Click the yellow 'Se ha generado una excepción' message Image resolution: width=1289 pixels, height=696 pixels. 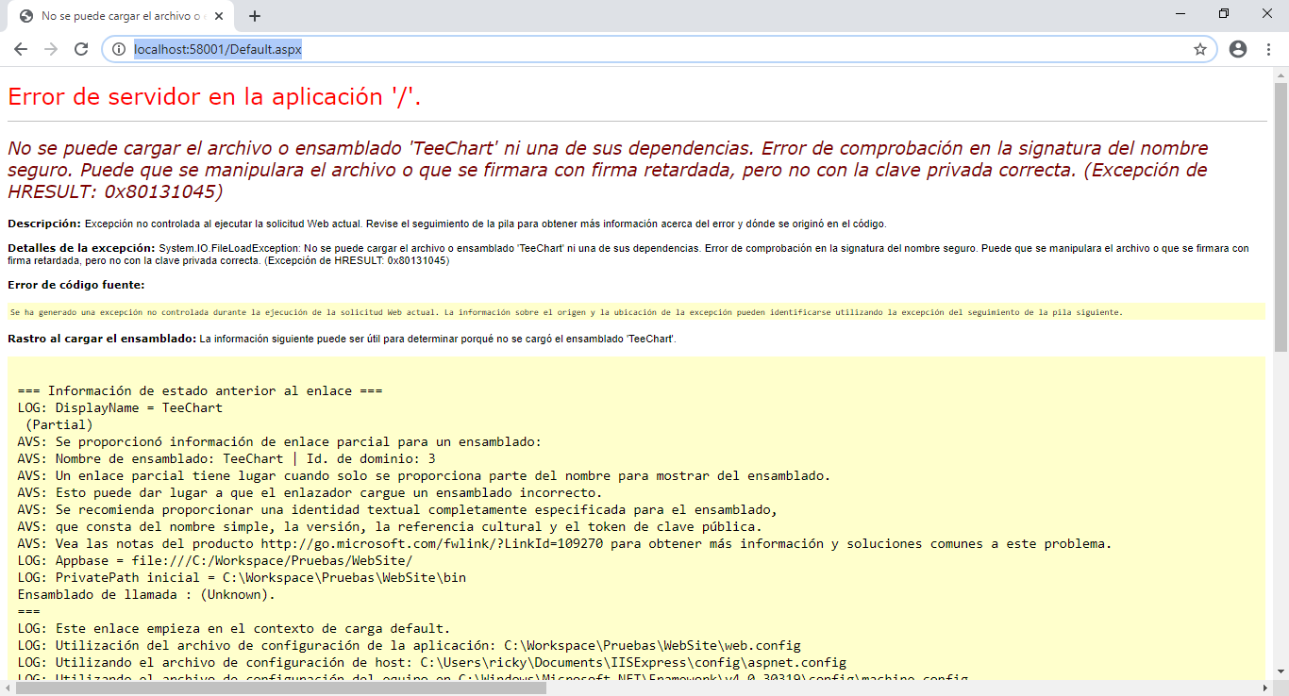566,312
